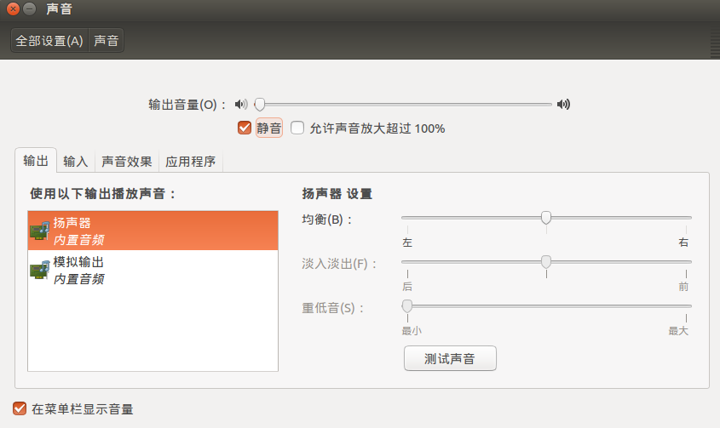720x428 pixels.
Task: Click the 全部设置(A) button
Action: coord(49,40)
